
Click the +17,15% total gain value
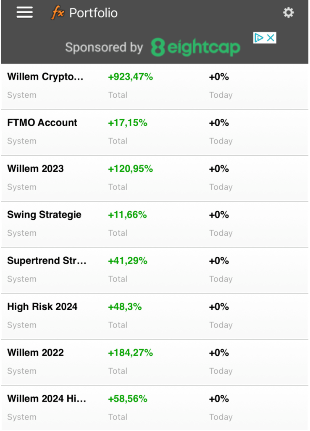(x=128, y=122)
